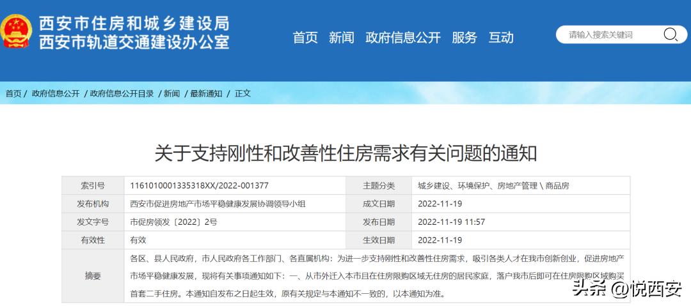Click the 有效 validity value
The image size is (691, 306).
tap(138, 240)
